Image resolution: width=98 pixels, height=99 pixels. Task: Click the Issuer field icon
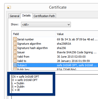tap(15, 52)
